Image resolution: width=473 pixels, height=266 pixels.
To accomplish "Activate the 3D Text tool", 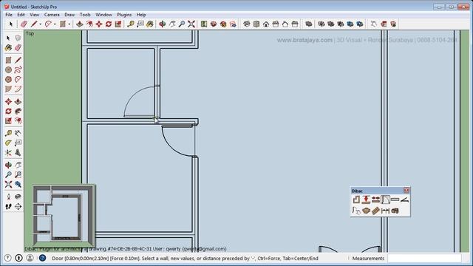I will tap(18, 152).
